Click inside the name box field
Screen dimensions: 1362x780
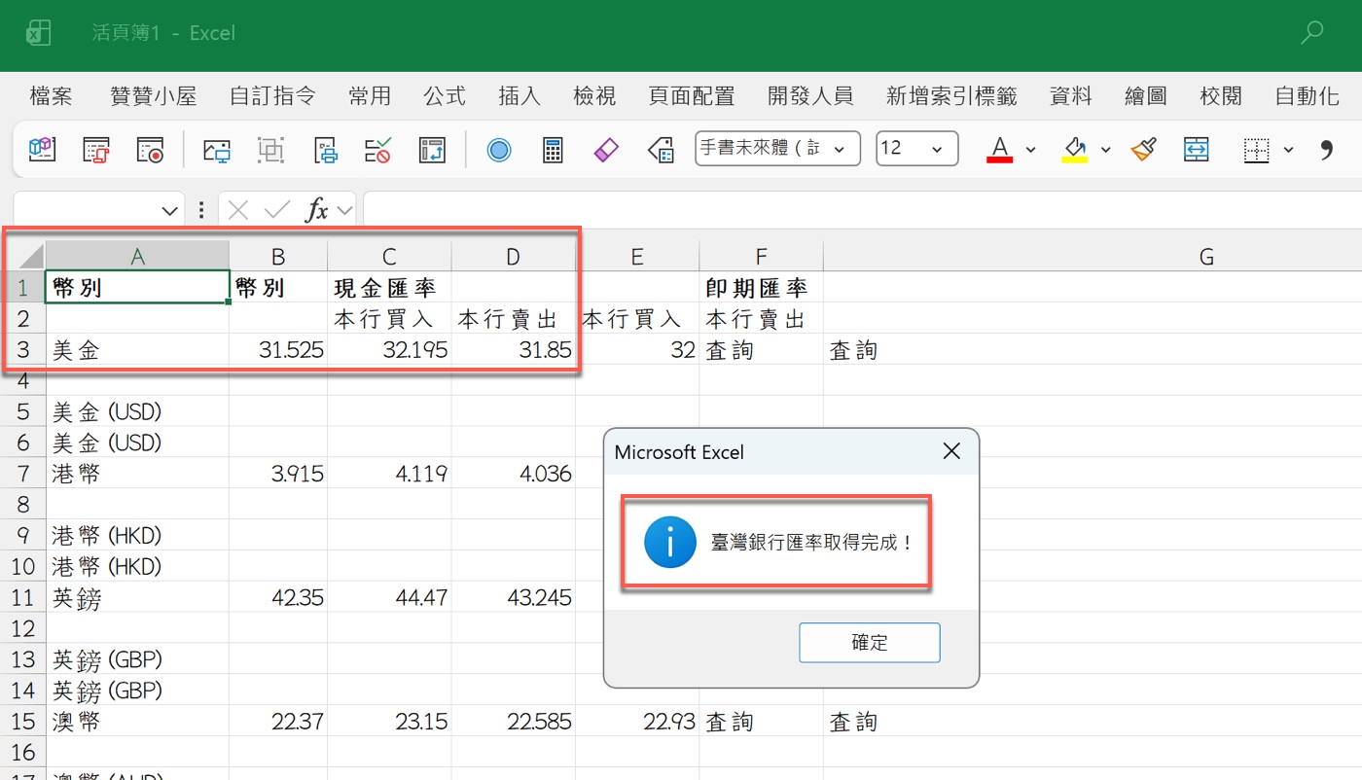pos(86,209)
